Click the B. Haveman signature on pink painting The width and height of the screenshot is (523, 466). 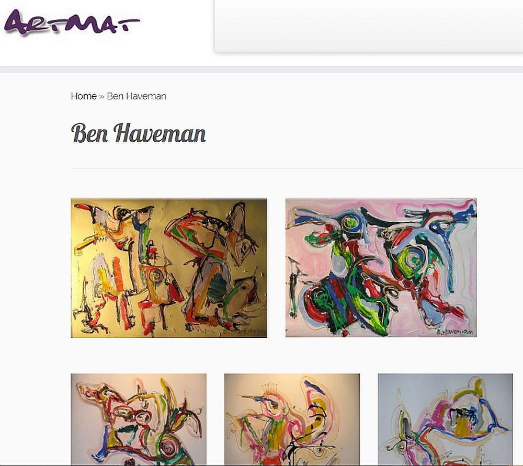pos(454,332)
